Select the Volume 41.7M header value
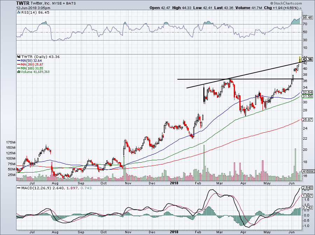The width and height of the screenshot is (315, 235). [x=249, y=8]
